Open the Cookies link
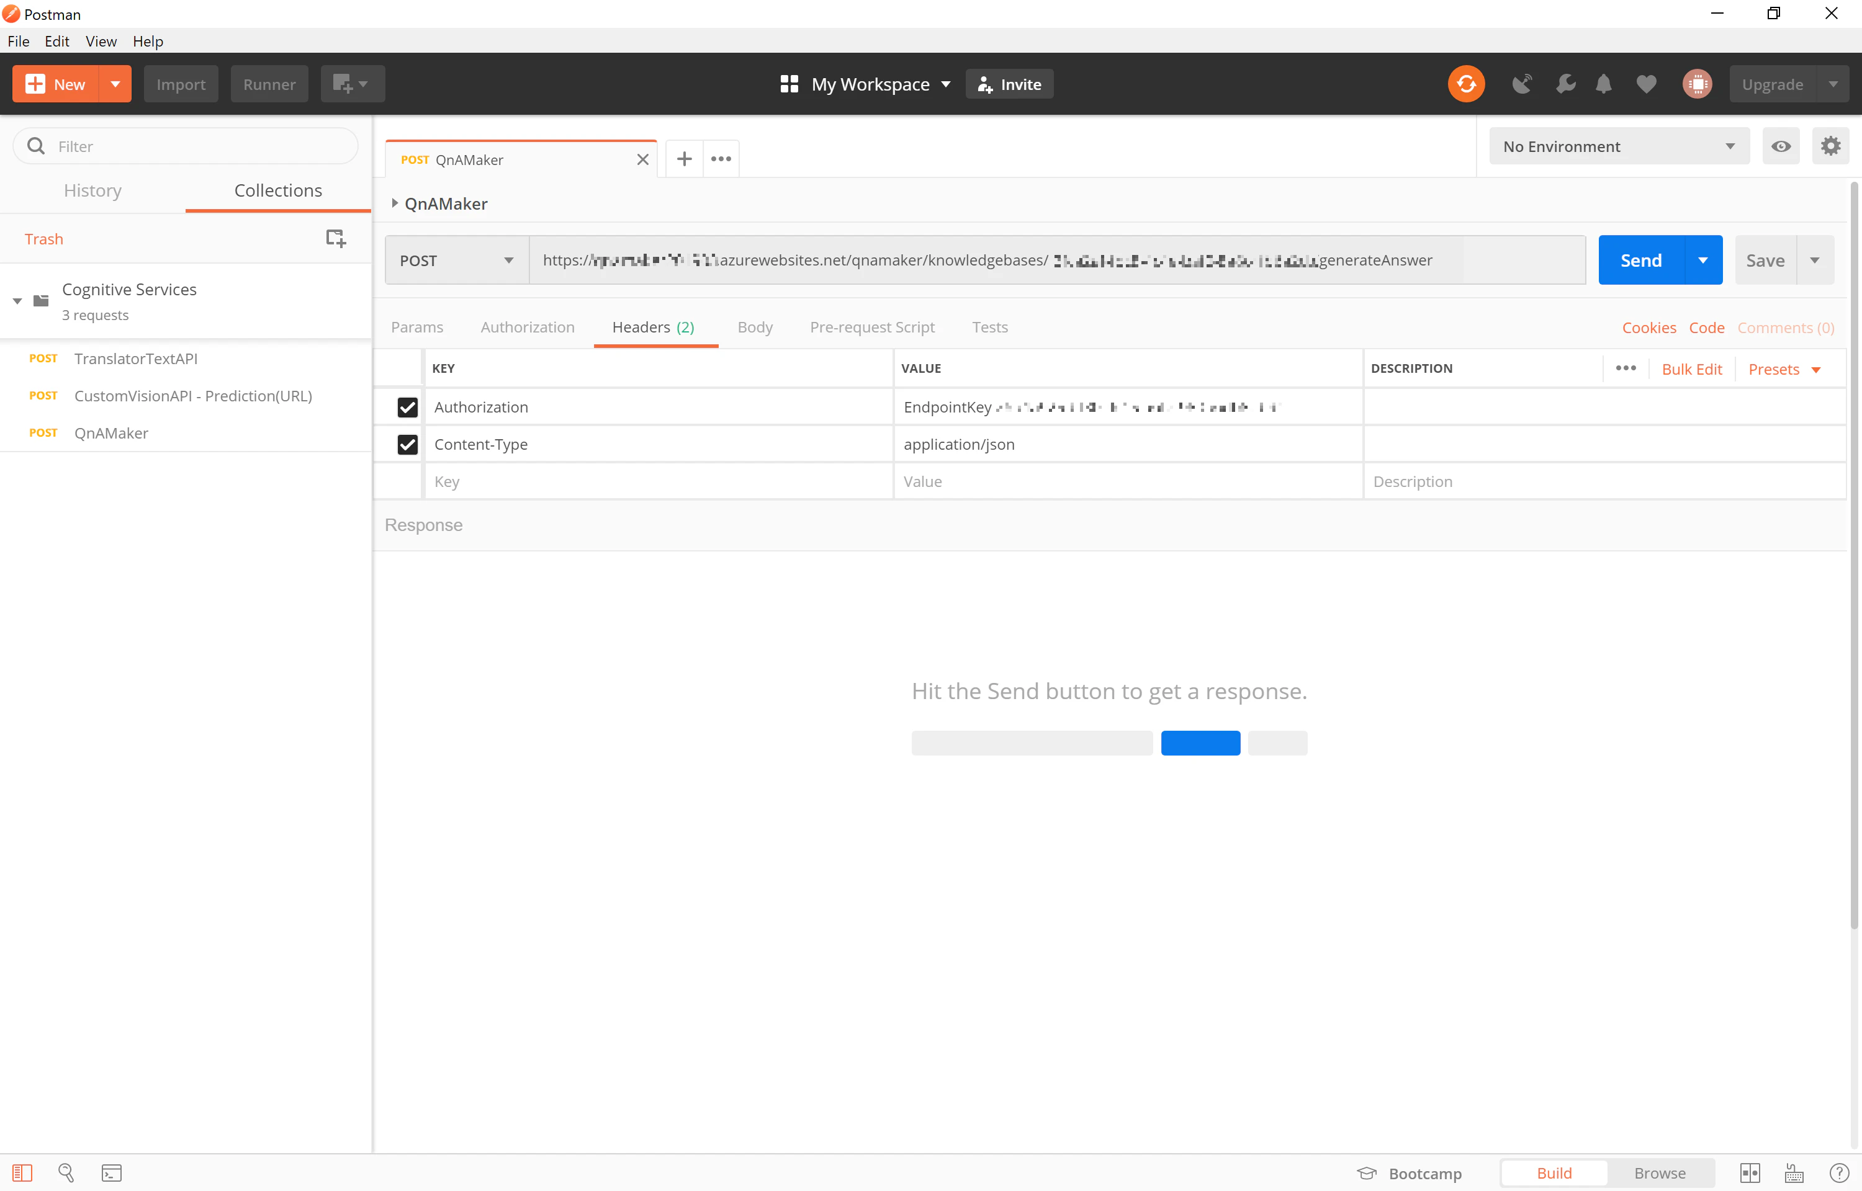1862x1191 pixels. pos(1648,327)
